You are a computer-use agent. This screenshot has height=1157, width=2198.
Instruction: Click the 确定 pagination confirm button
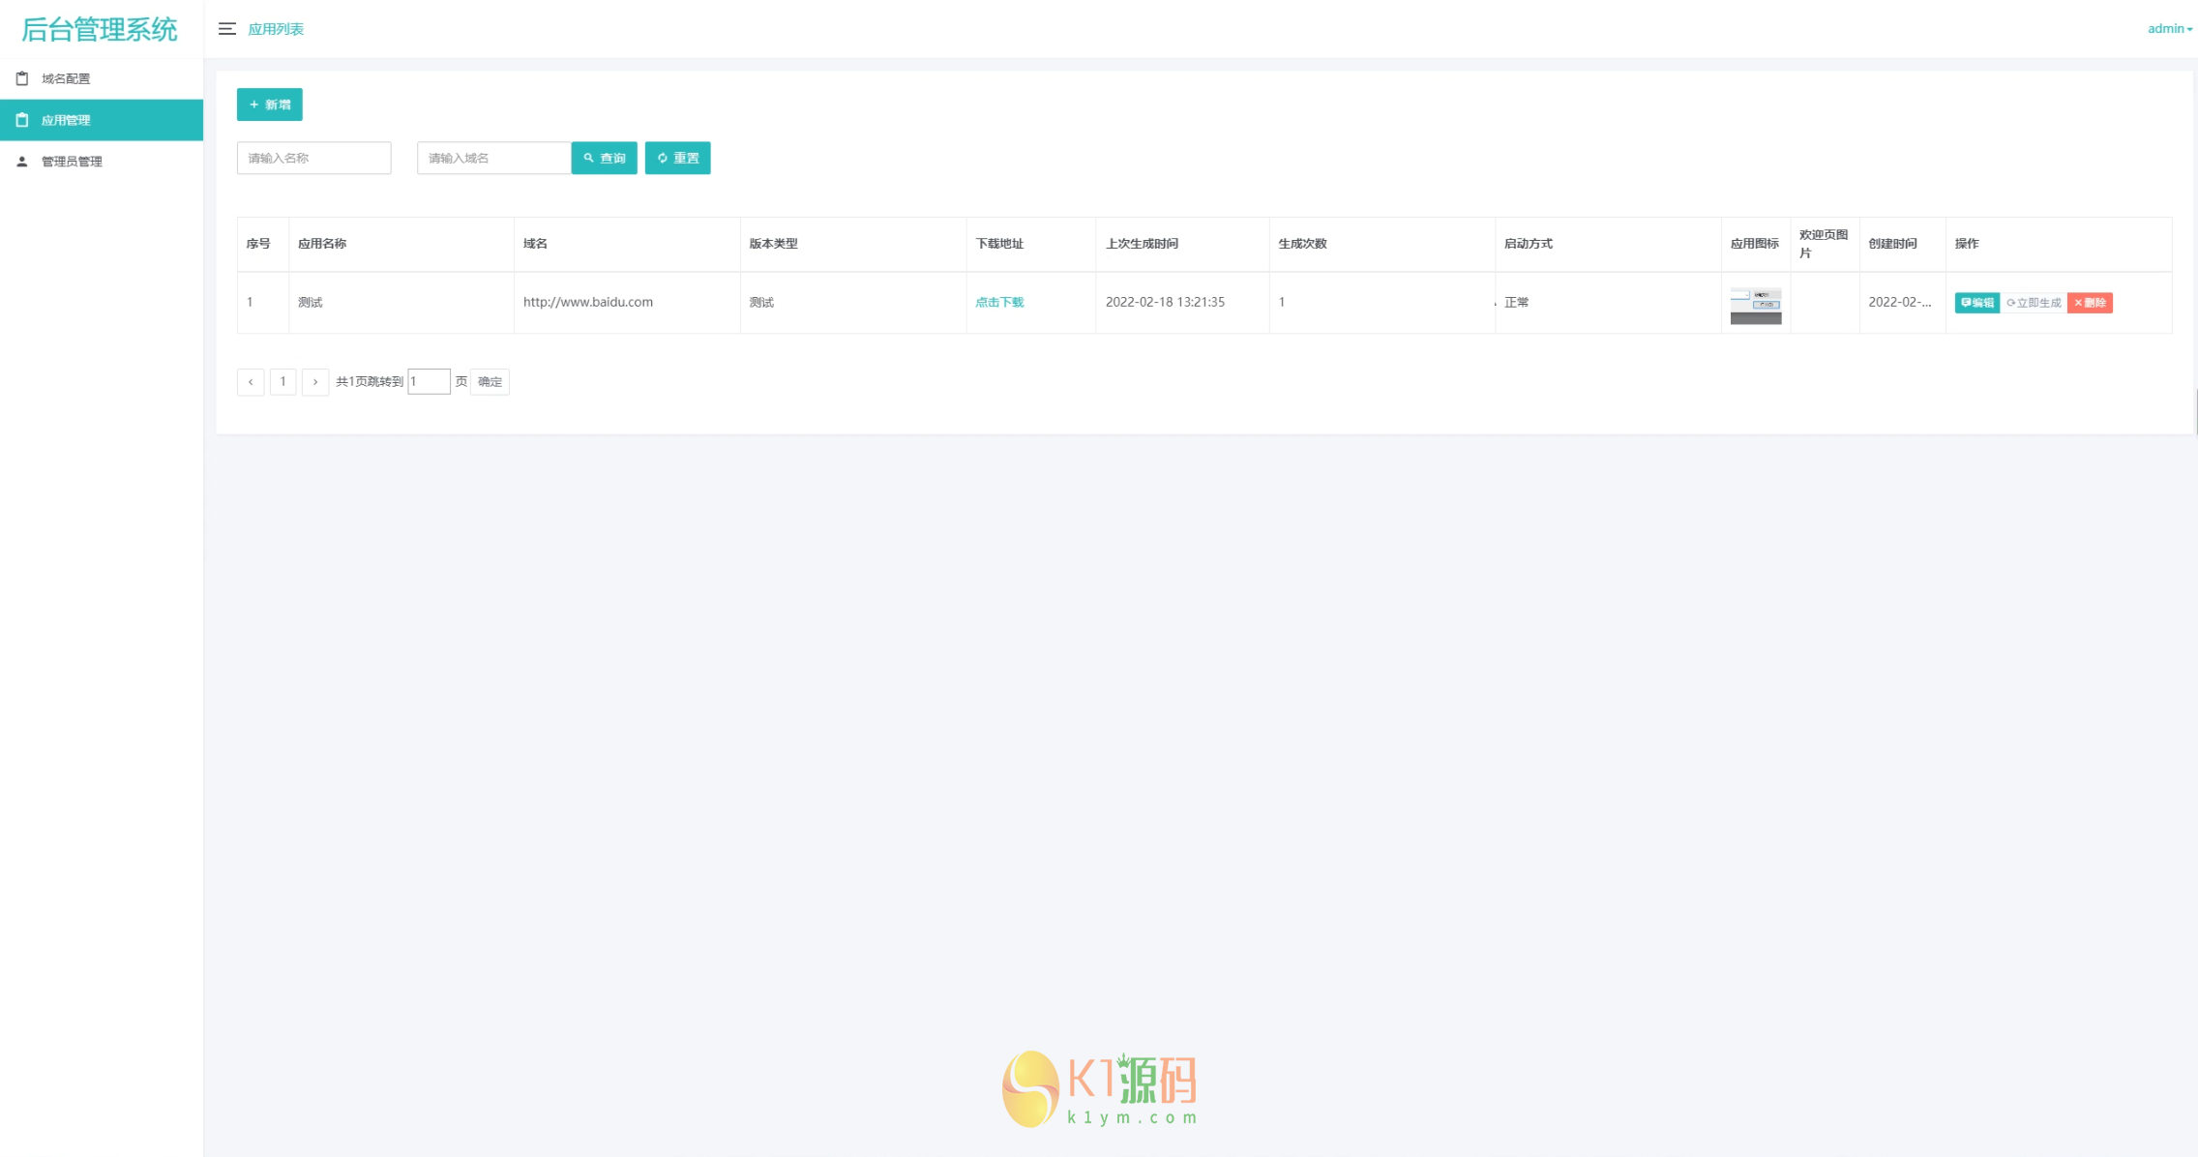490,382
